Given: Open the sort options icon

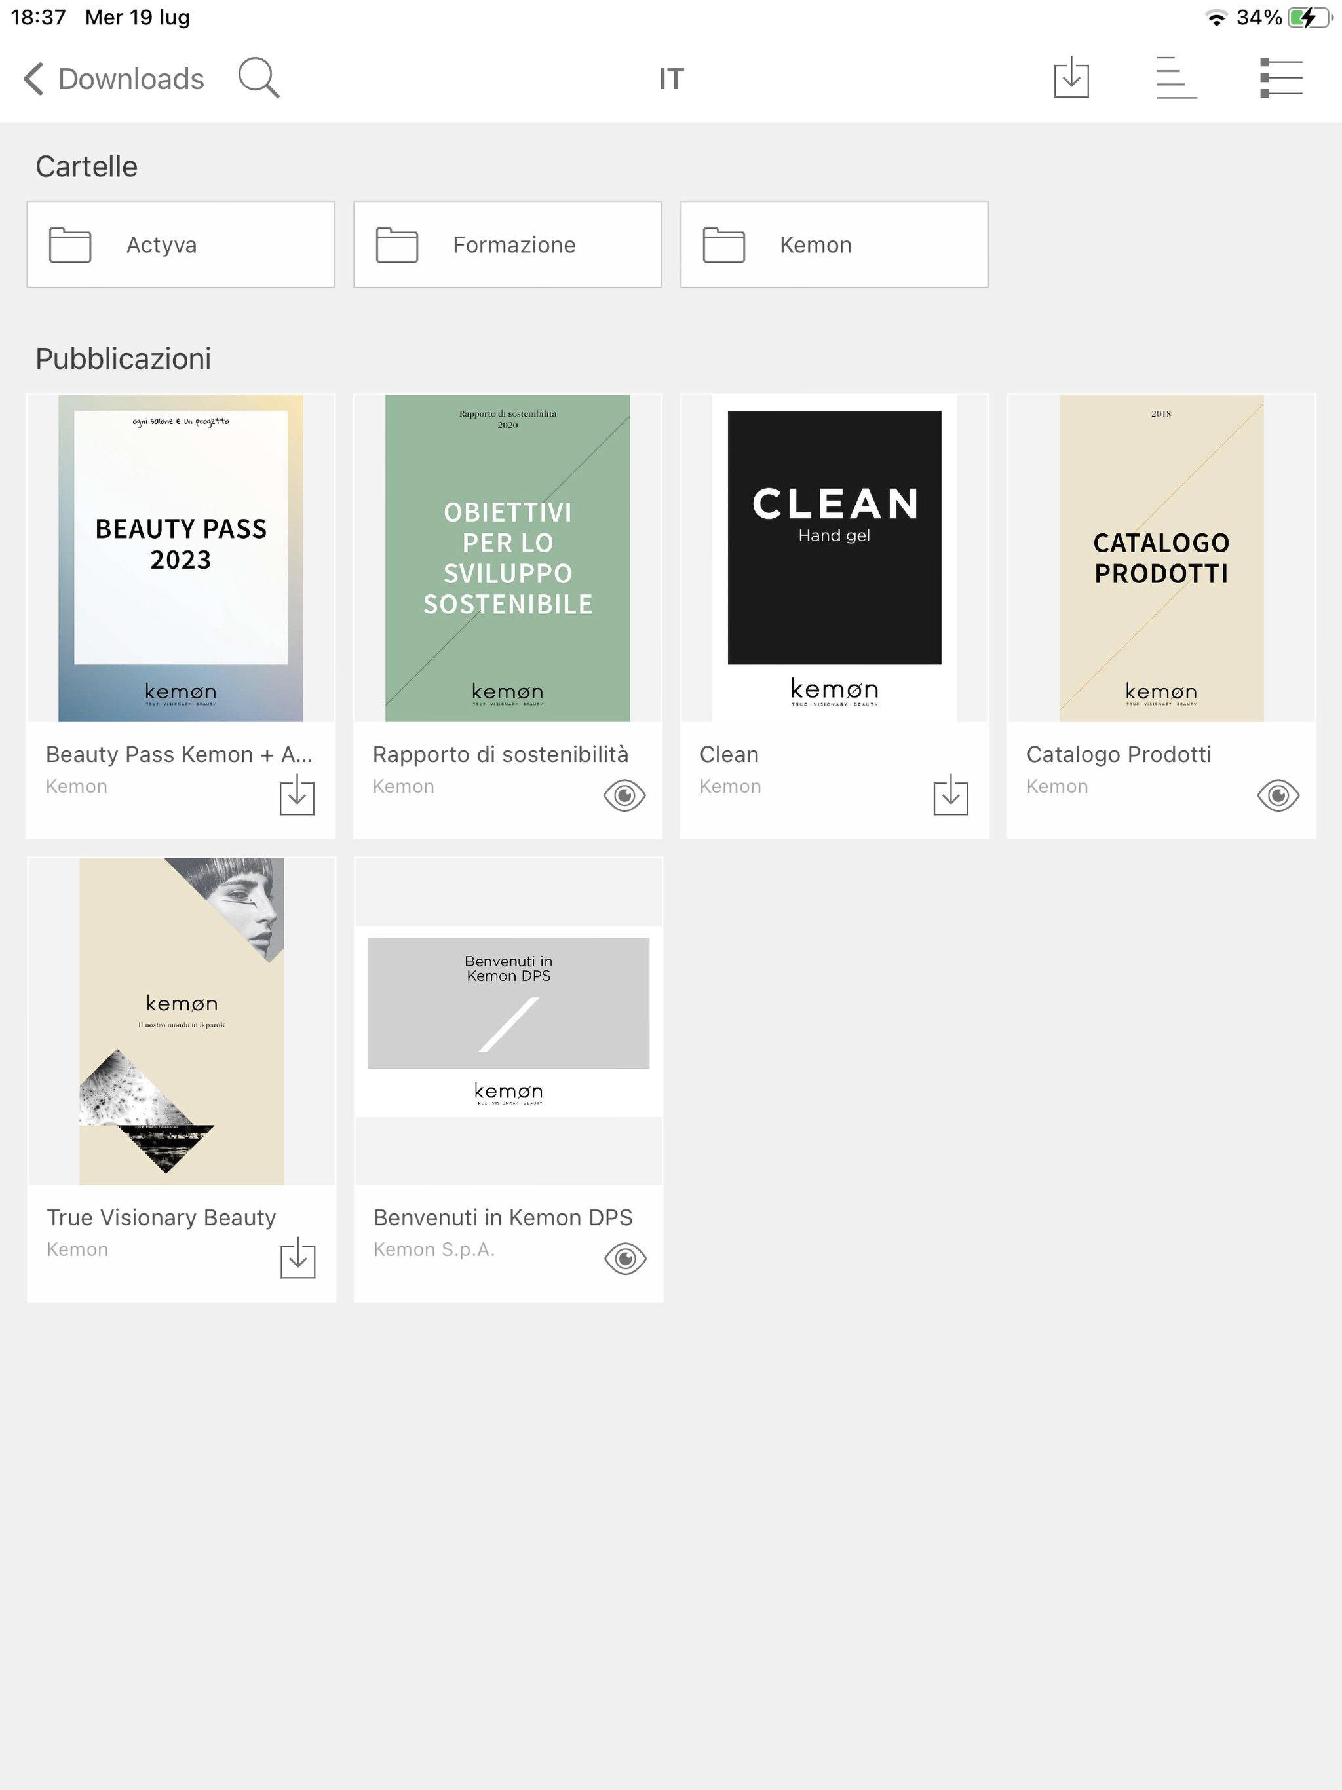Looking at the screenshot, I should [1176, 78].
